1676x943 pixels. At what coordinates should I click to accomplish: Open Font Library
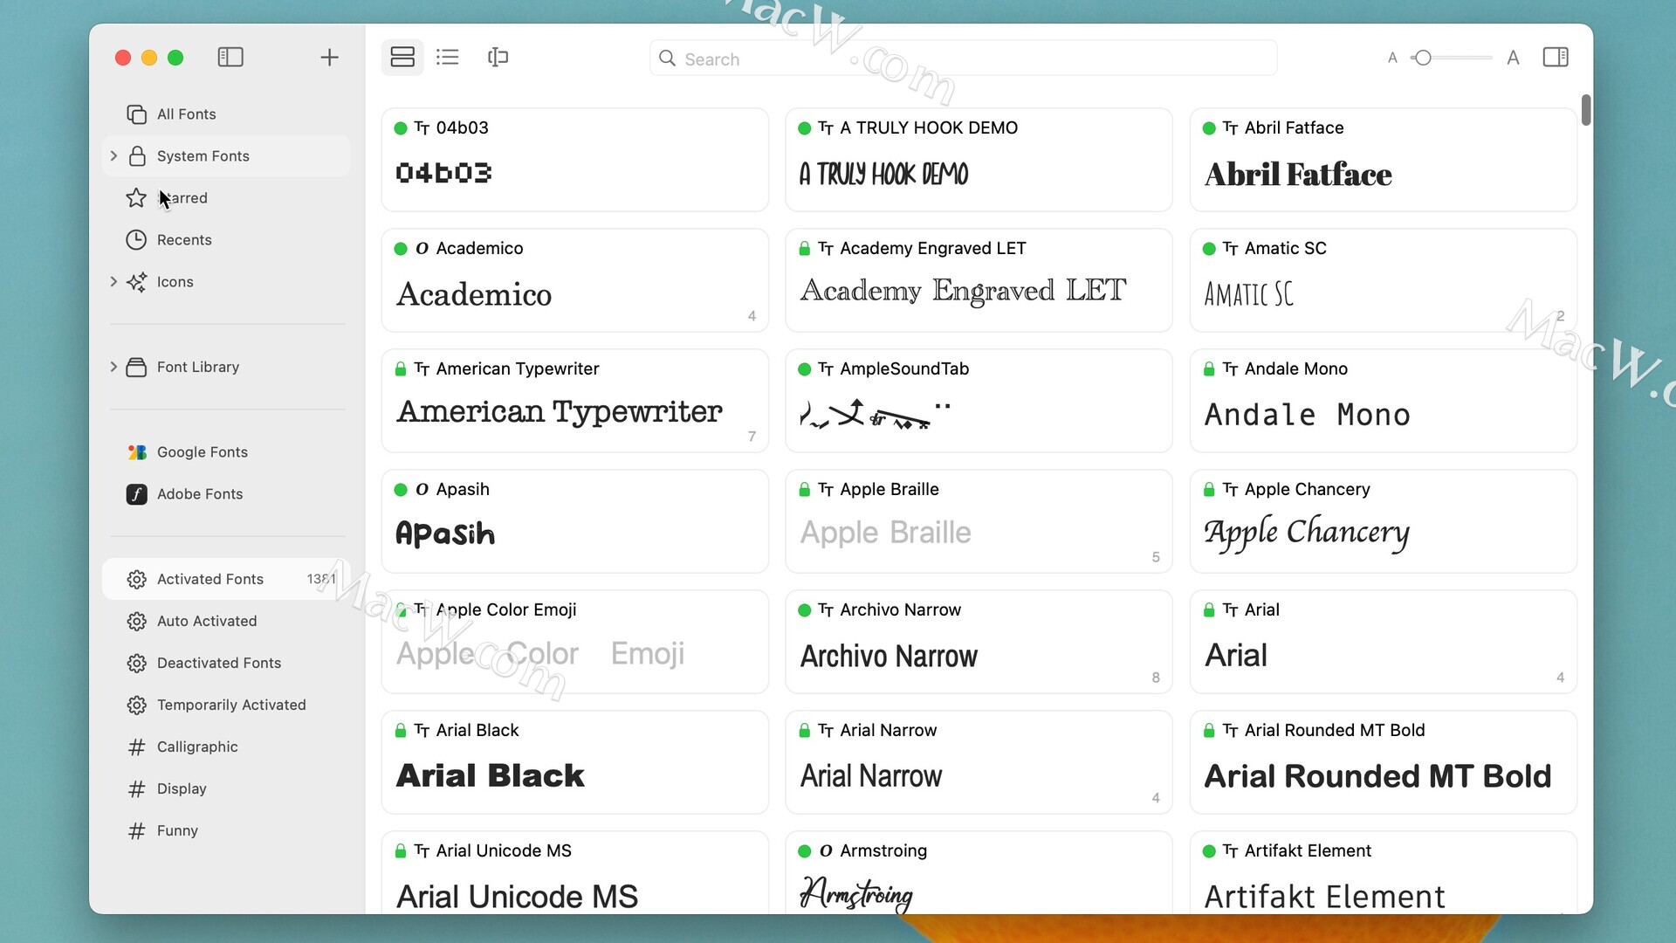[x=227, y=368]
